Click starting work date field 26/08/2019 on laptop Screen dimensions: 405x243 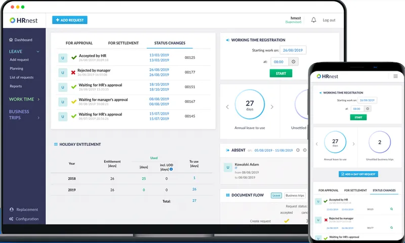(293, 50)
